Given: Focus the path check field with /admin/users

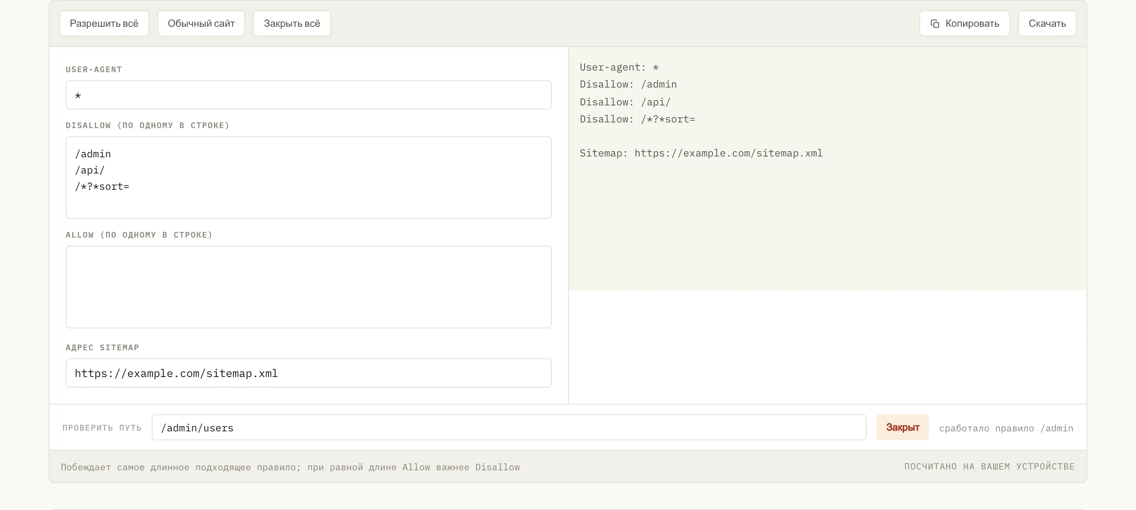Looking at the screenshot, I should 509,427.
